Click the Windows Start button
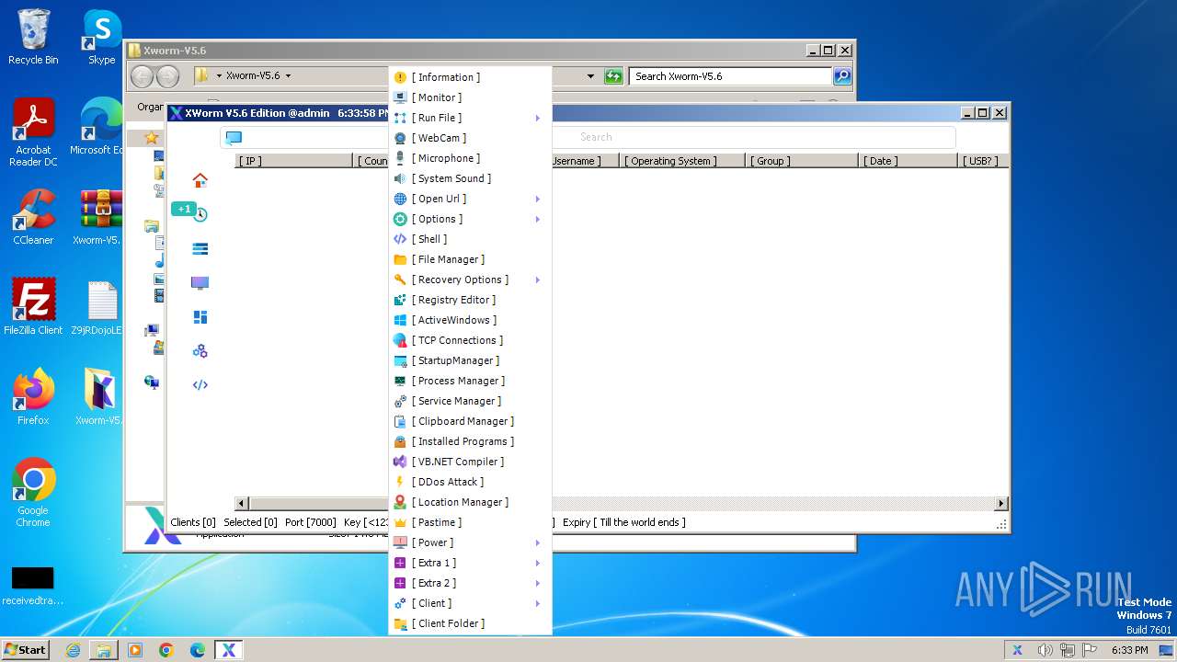The height and width of the screenshot is (662, 1177). pyautogui.click(x=26, y=649)
